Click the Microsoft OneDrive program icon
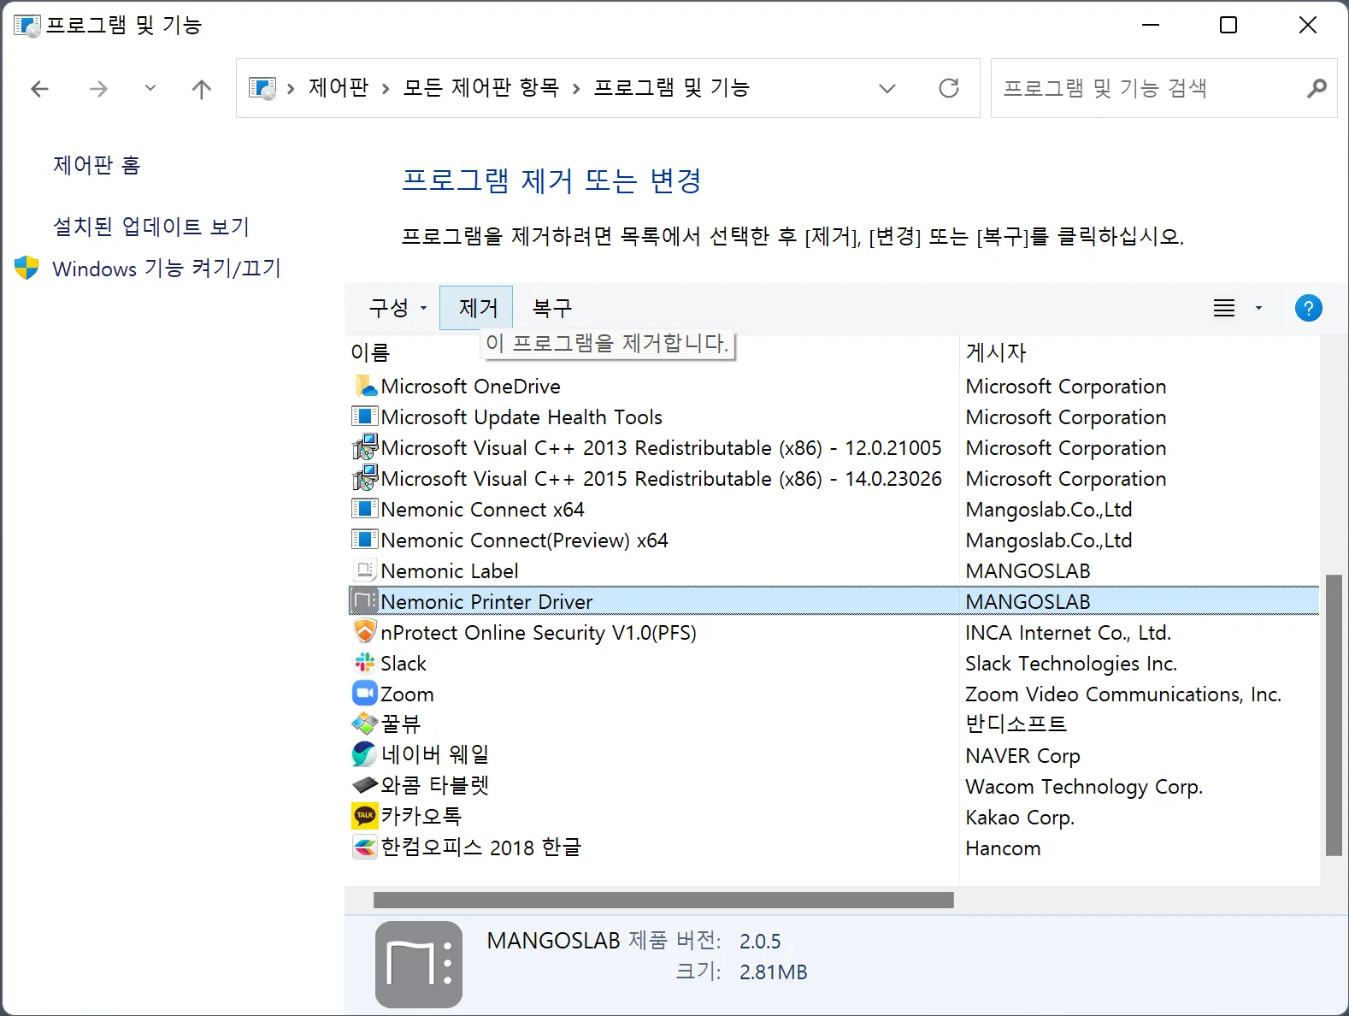The height and width of the screenshot is (1016, 1349). pos(365,386)
